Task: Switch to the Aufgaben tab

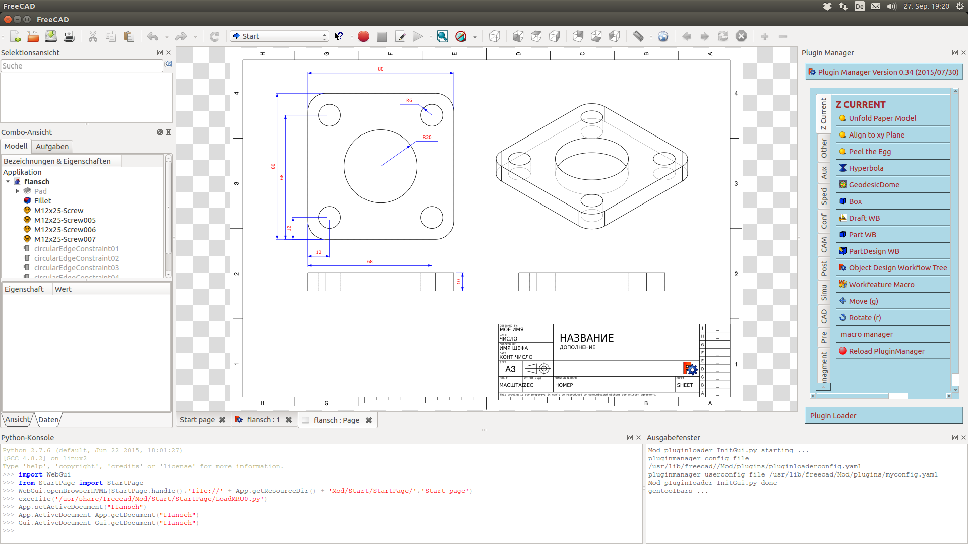Action: [x=52, y=146]
